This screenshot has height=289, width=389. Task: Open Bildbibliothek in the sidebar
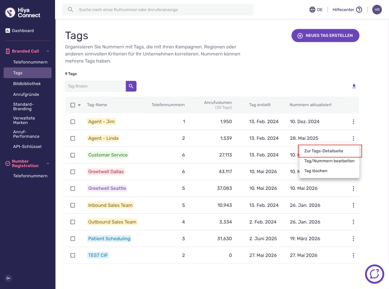click(x=28, y=84)
